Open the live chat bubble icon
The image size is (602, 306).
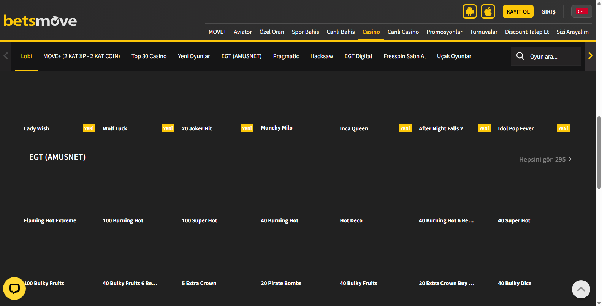[14, 289]
